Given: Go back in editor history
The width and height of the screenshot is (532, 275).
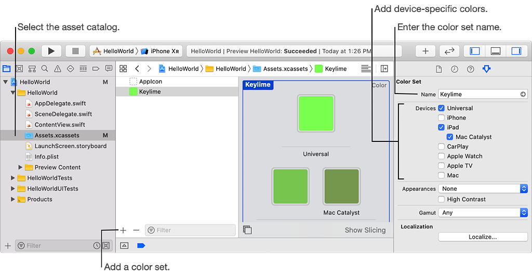Looking at the screenshot, I should pyautogui.click(x=137, y=69).
